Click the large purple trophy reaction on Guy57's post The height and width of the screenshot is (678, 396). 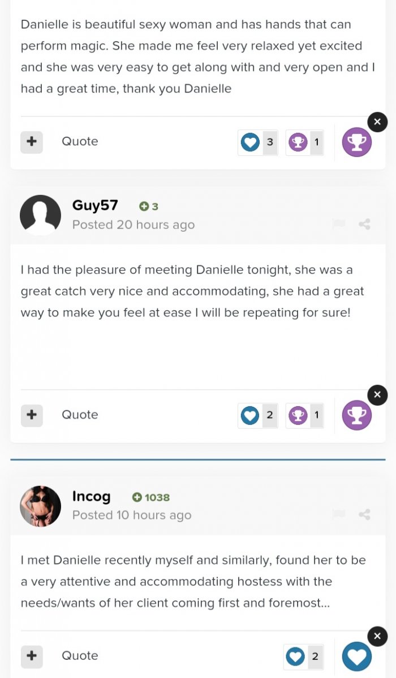[x=357, y=416]
